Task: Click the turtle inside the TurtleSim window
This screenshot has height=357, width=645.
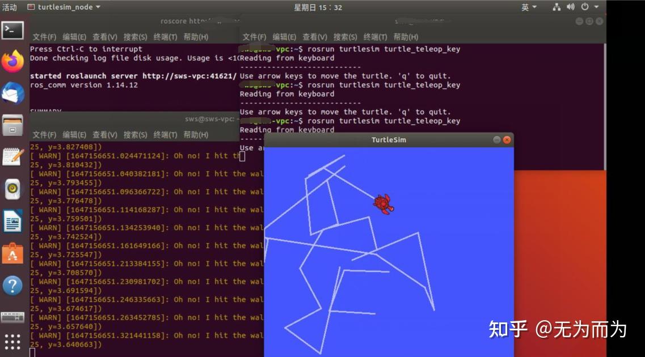Action: click(383, 203)
